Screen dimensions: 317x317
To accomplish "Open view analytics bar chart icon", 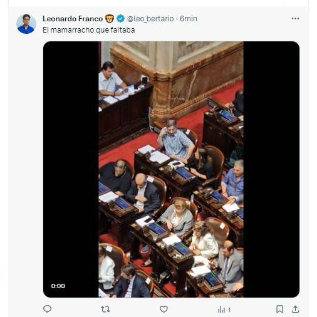I will click(221, 309).
